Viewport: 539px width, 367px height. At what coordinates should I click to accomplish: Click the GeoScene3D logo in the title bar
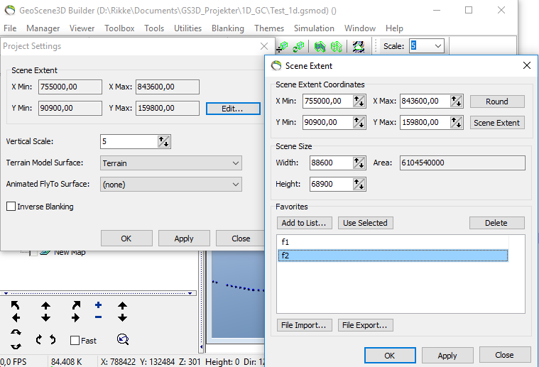[x=10, y=11]
